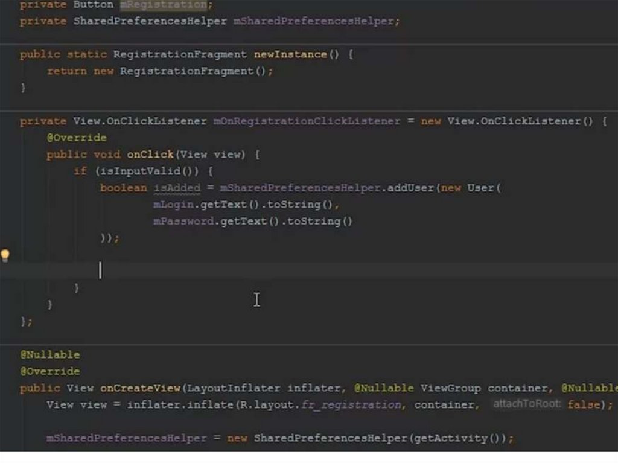The height and width of the screenshot is (463, 618).
Task: Click the yellow intention lightbulb icon
Action: (5, 255)
